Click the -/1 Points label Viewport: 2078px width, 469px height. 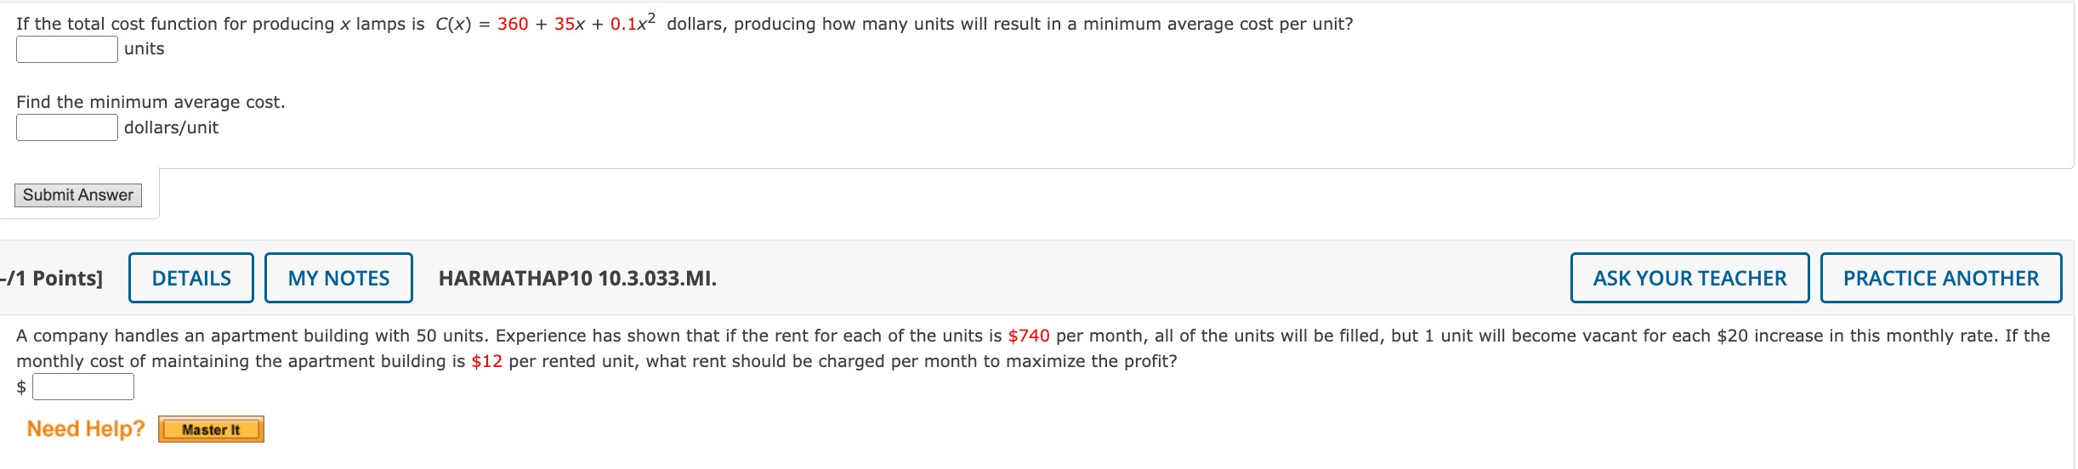coord(51,279)
